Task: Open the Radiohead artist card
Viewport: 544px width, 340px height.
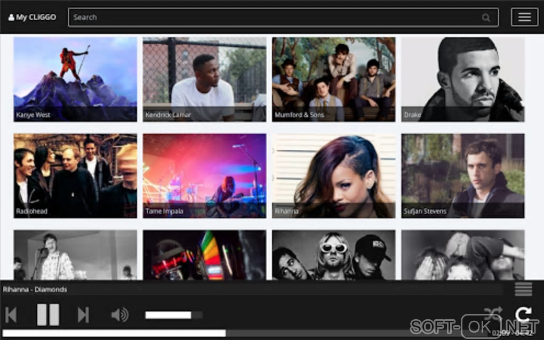Action: point(75,176)
